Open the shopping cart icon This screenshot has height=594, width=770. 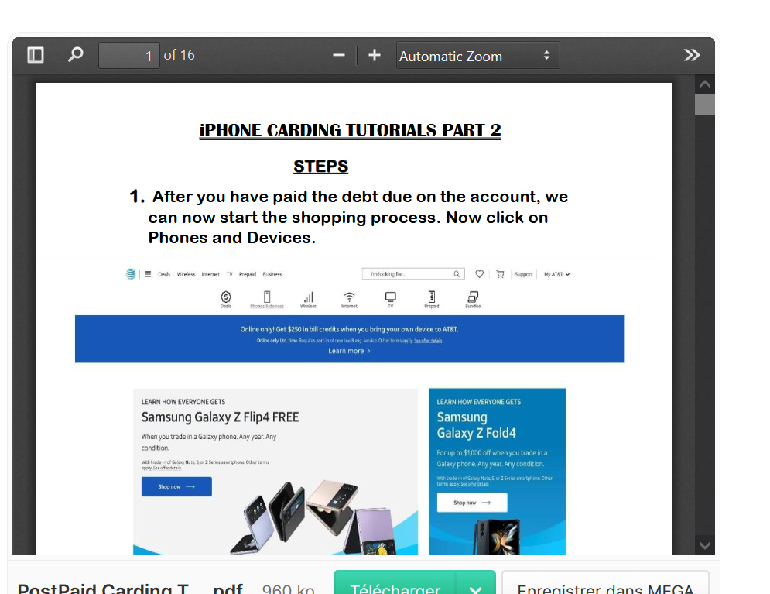(x=500, y=273)
